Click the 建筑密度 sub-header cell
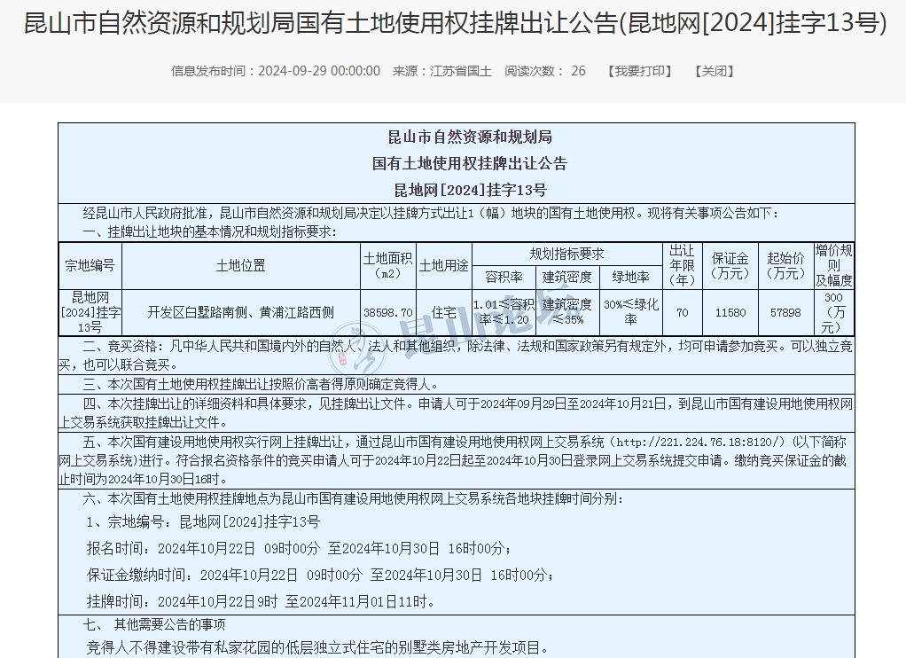 coord(567,278)
